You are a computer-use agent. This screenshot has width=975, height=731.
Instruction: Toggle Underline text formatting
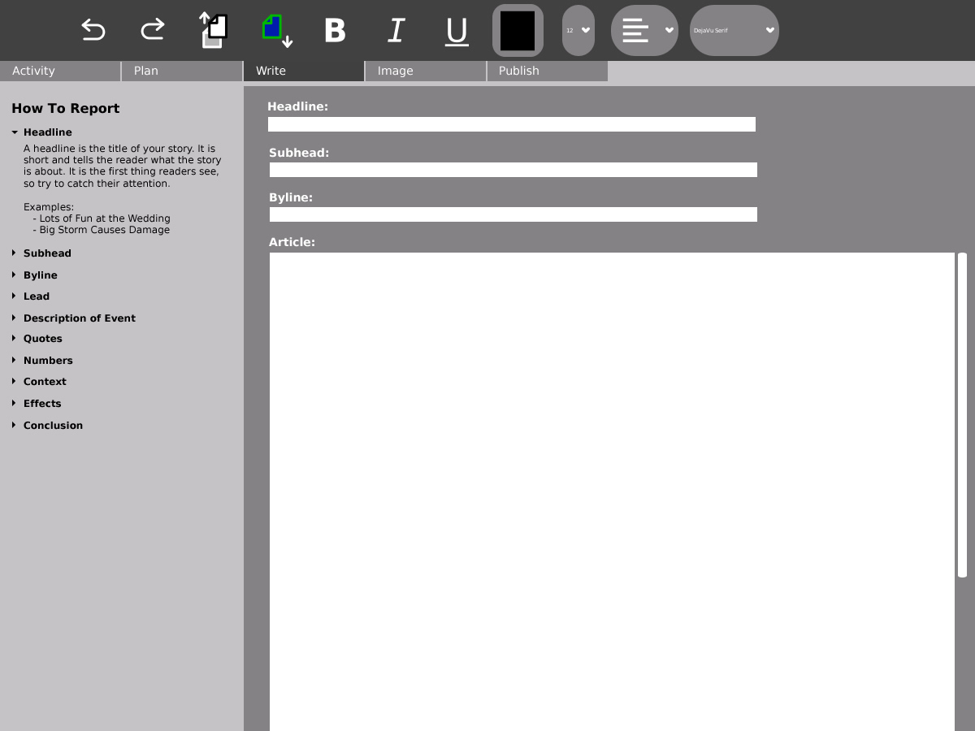click(457, 30)
